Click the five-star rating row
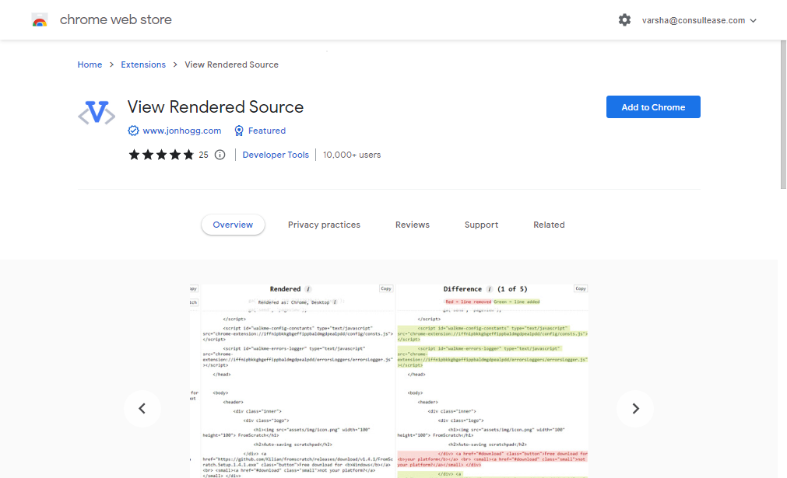 161,155
